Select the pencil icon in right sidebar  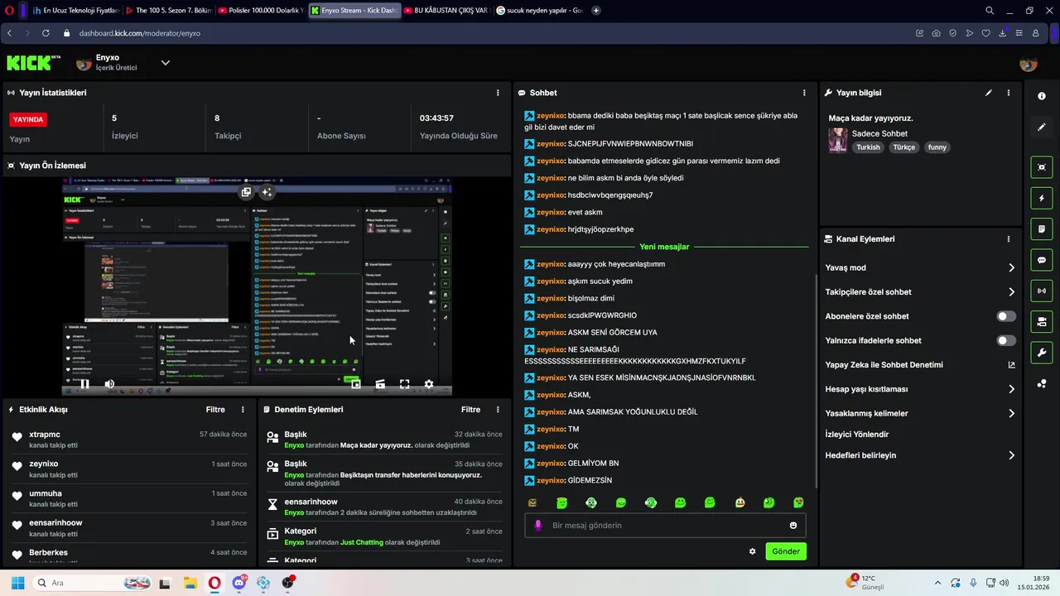point(1042,127)
